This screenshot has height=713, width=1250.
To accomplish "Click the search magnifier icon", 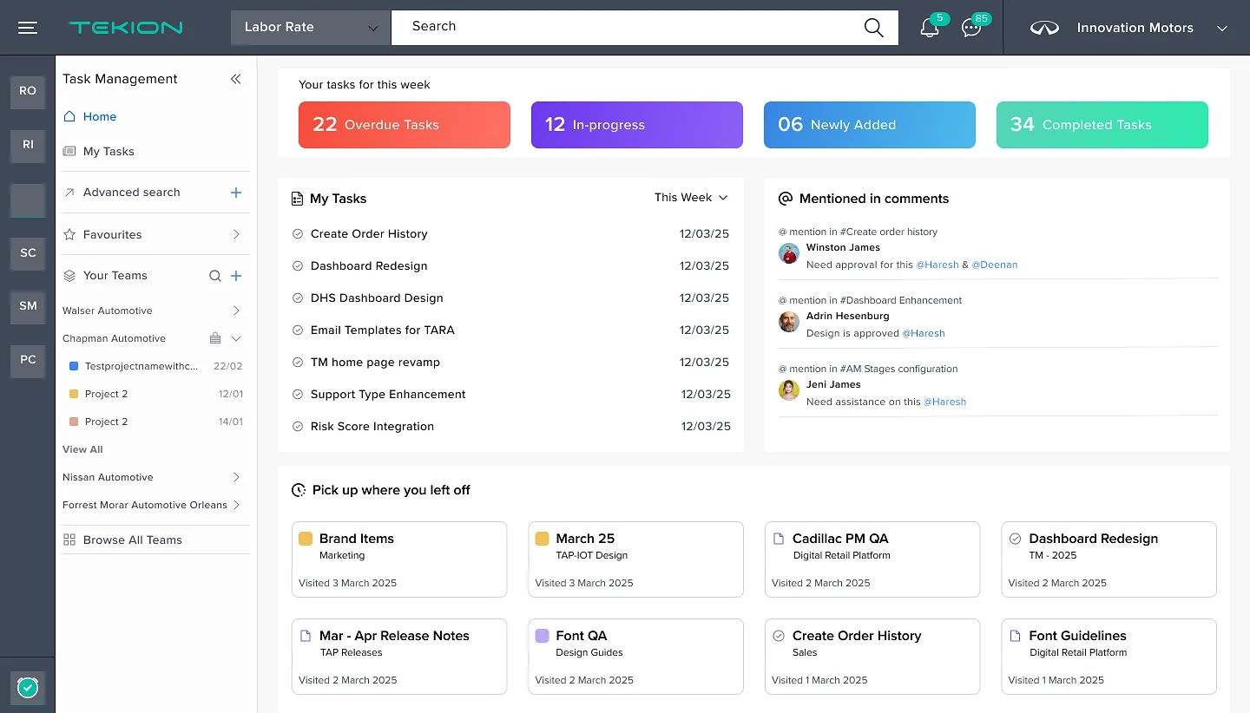I will (x=874, y=28).
